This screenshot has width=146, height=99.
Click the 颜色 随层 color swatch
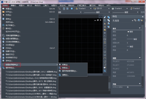click(128, 32)
